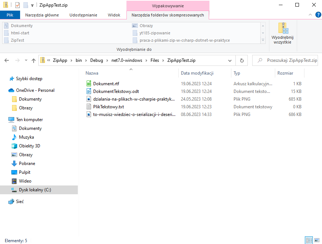Click the back navigation arrow
322x244 pixels.
7,61
